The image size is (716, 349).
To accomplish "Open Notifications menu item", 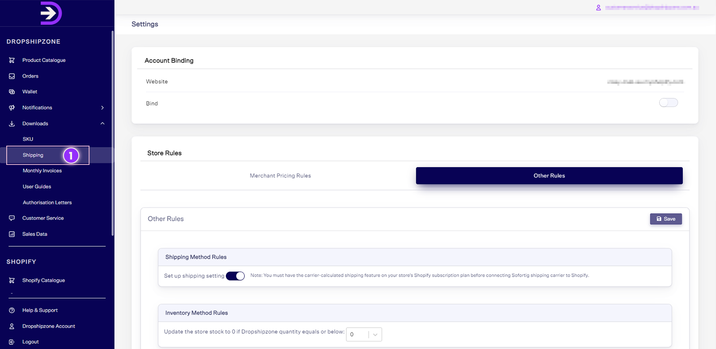I will (x=37, y=108).
